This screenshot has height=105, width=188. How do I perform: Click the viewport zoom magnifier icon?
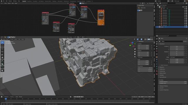135,49
